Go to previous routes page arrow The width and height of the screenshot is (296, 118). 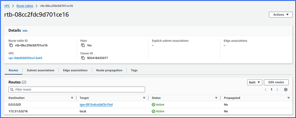[x=266, y=89]
